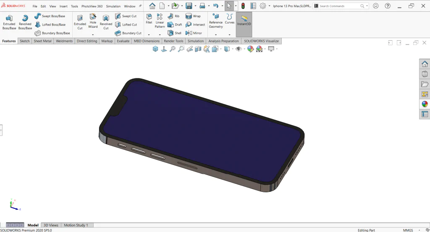This screenshot has height=232, width=430.
Task: Select the Boundary Boss/Base tool
Action: point(52,33)
